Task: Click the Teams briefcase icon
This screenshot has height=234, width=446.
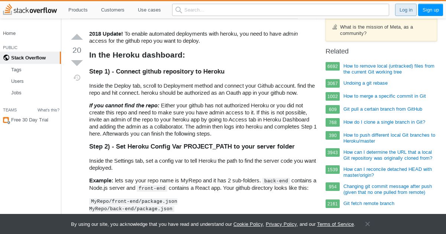Action: [x=6, y=120]
